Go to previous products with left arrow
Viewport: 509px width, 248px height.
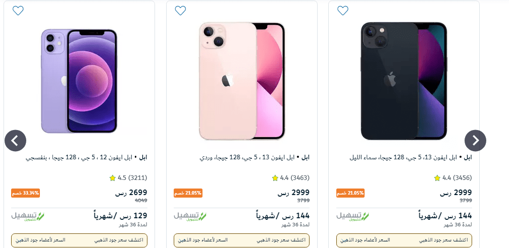(15, 140)
